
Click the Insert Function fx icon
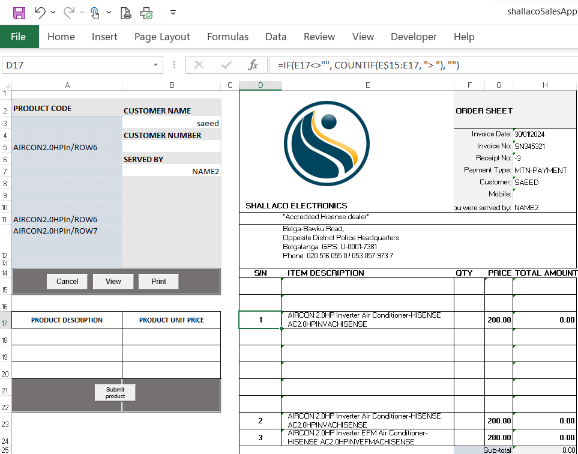tap(253, 65)
